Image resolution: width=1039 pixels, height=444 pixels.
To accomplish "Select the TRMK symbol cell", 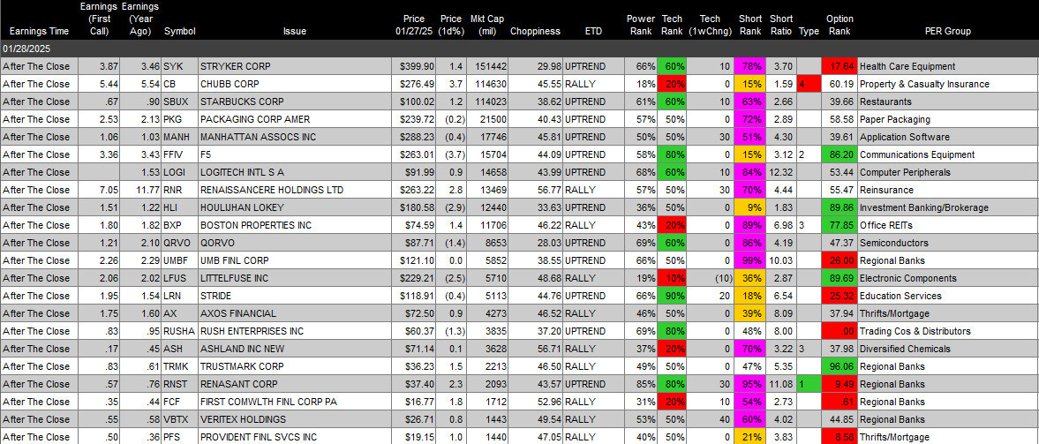I will (x=179, y=365).
